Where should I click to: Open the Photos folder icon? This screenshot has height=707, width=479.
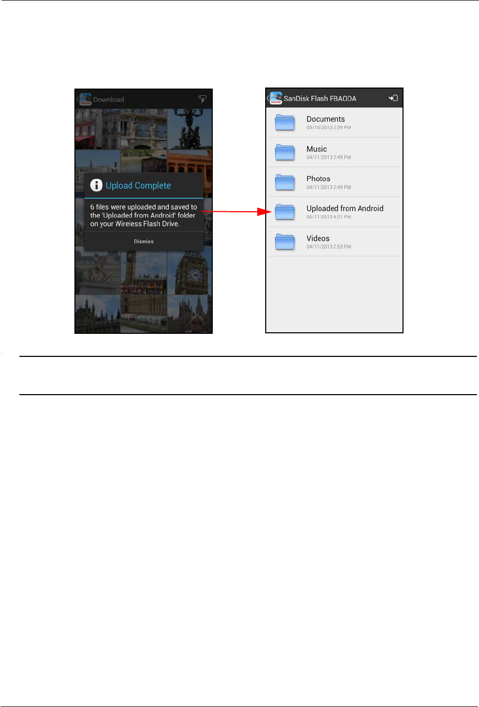(x=285, y=182)
